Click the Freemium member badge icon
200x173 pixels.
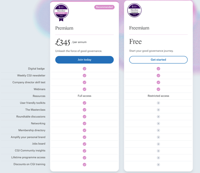click(x=134, y=10)
